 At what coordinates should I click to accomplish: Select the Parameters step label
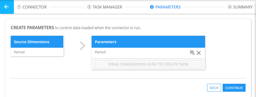168,7
